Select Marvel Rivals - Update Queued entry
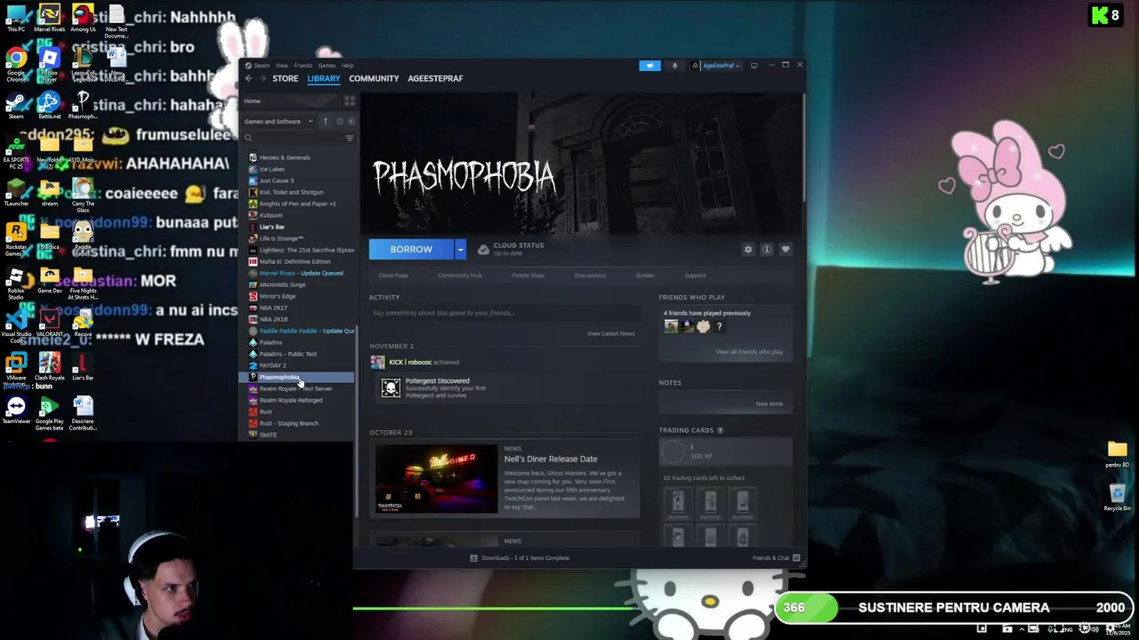Image resolution: width=1139 pixels, height=640 pixels. [x=301, y=273]
